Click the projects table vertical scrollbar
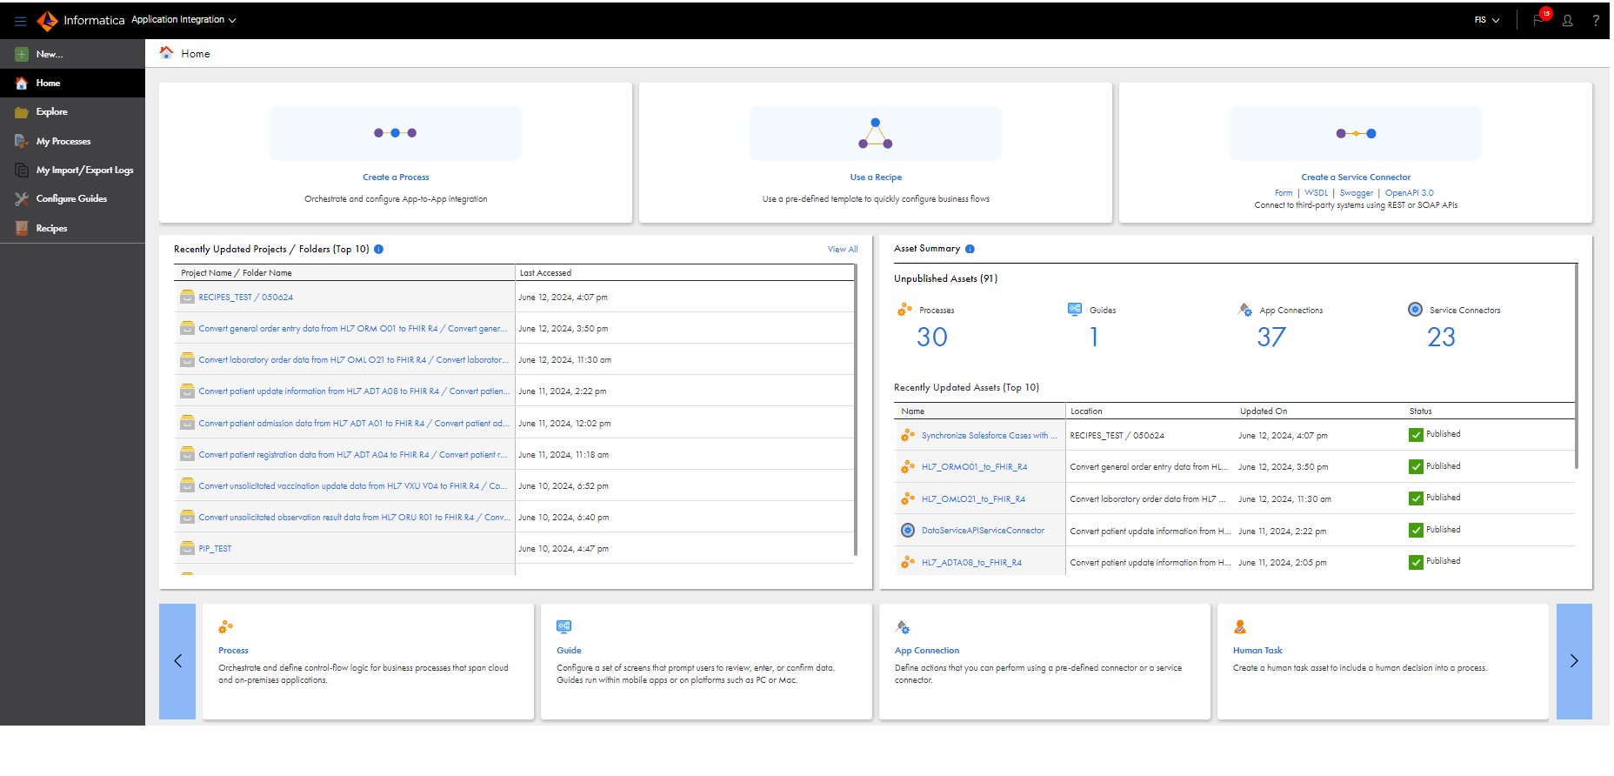The height and width of the screenshot is (776, 1614). 856,410
